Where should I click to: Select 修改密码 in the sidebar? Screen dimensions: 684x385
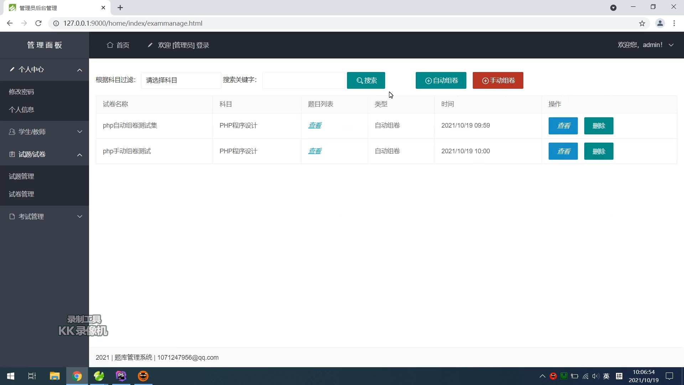tap(22, 92)
